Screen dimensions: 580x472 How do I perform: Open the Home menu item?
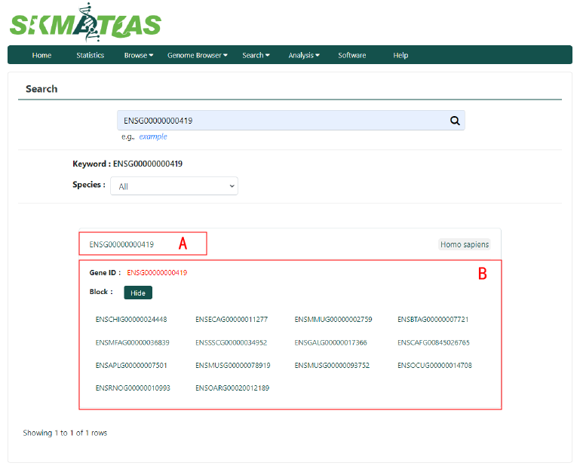tap(41, 55)
